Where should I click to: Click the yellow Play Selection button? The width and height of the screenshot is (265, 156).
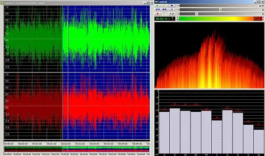tap(165, 5)
